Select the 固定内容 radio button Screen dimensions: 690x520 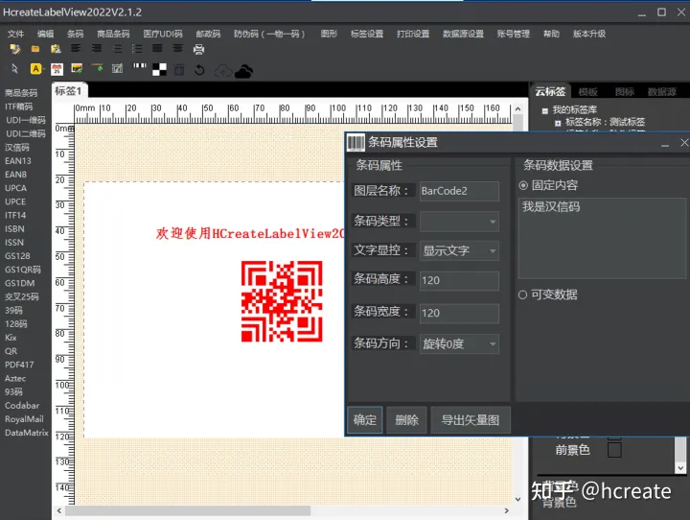click(x=523, y=185)
